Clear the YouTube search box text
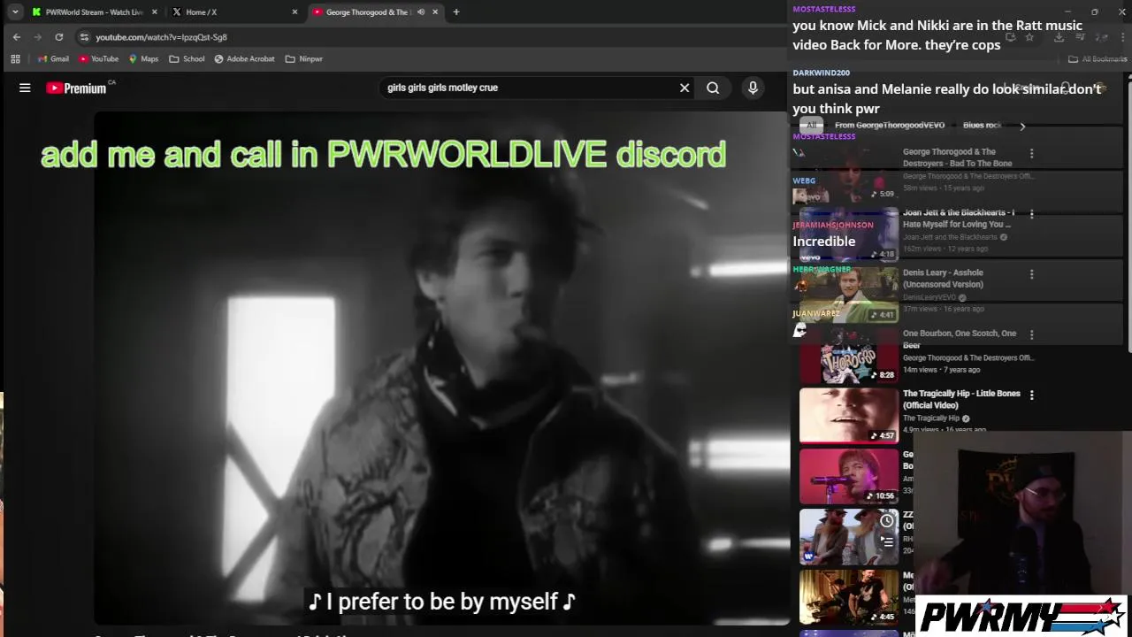Screen dimensions: 1132x637 [685, 88]
